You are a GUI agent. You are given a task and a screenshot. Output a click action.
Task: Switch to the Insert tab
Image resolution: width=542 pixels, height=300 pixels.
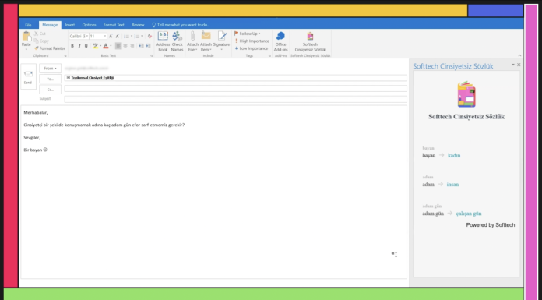pos(70,25)
